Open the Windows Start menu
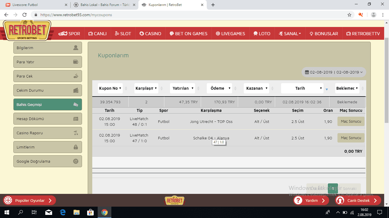Image resolution: width=389 pixels, height=218 pixels. (7, 212)
